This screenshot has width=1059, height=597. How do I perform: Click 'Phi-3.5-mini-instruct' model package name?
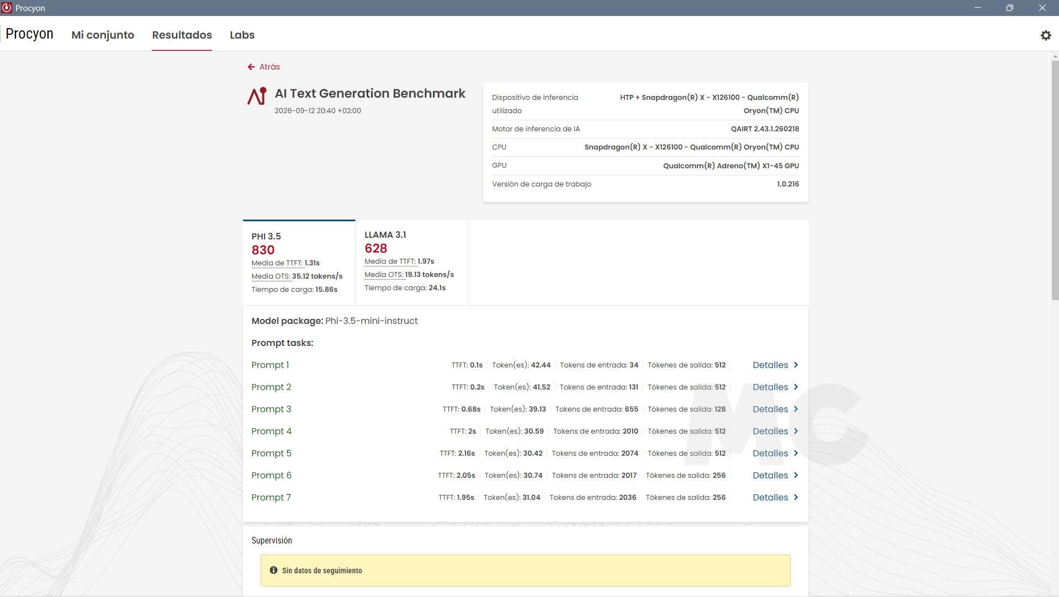coord(371,321)
